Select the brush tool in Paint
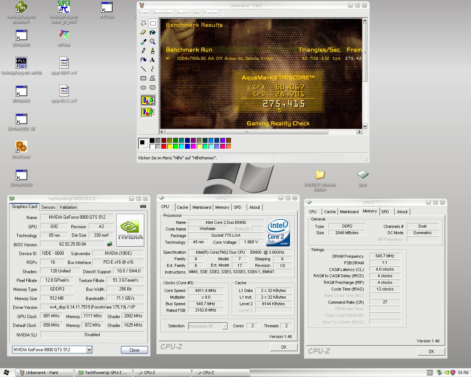Viewport: 471px width, 377px height. click(x=153, y=51)
